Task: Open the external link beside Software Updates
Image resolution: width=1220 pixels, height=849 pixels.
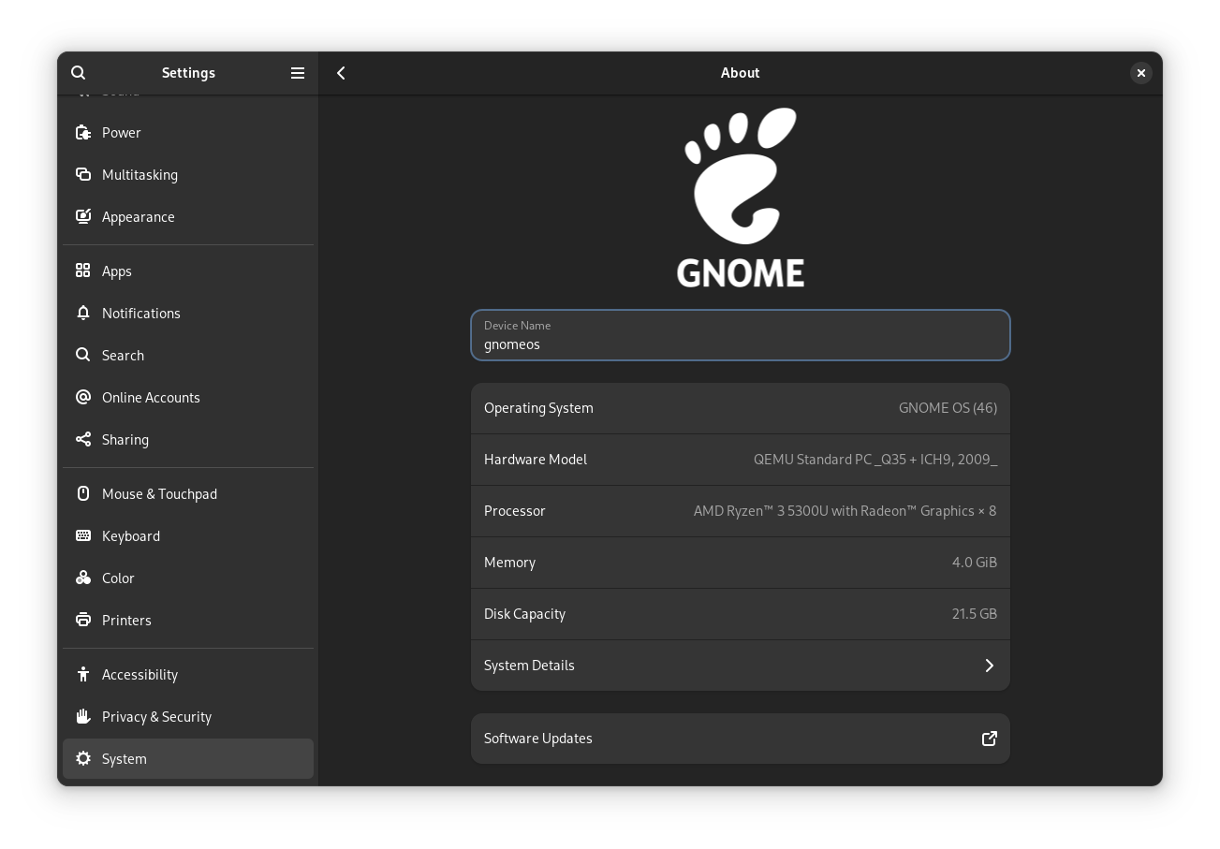Action: 990,739
